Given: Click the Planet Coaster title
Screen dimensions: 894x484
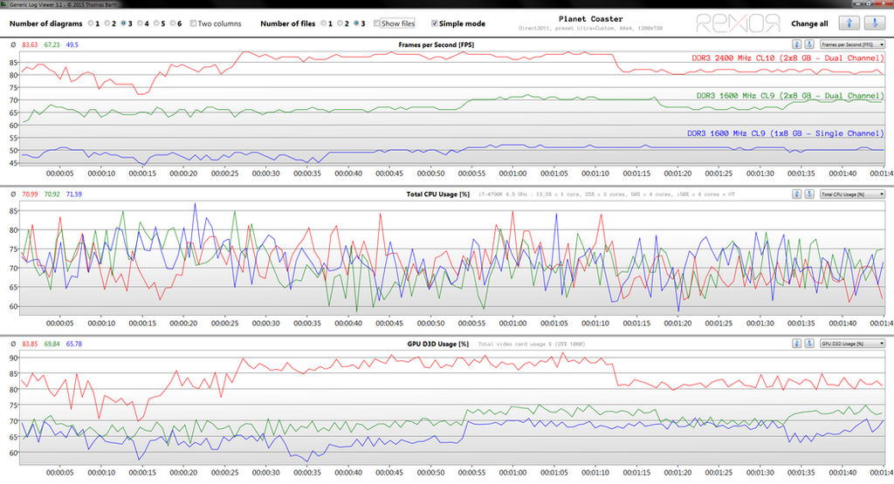Looking at the screenshot, I should click(591, 19).
